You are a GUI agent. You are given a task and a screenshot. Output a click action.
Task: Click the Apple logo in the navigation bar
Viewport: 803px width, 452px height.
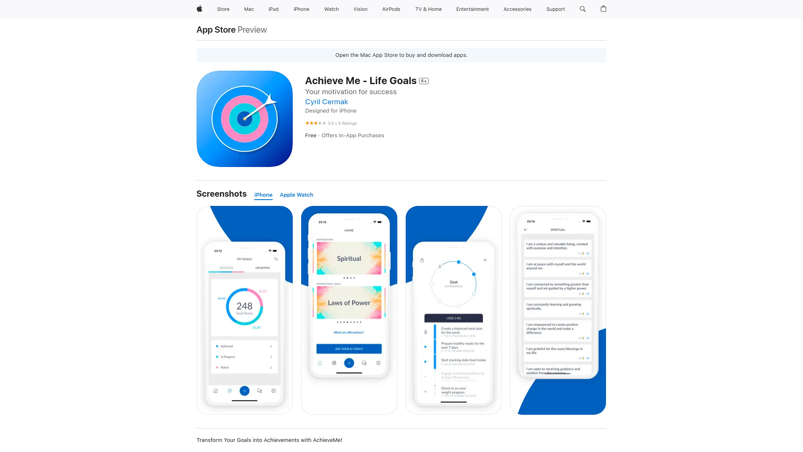coord(199,9)
